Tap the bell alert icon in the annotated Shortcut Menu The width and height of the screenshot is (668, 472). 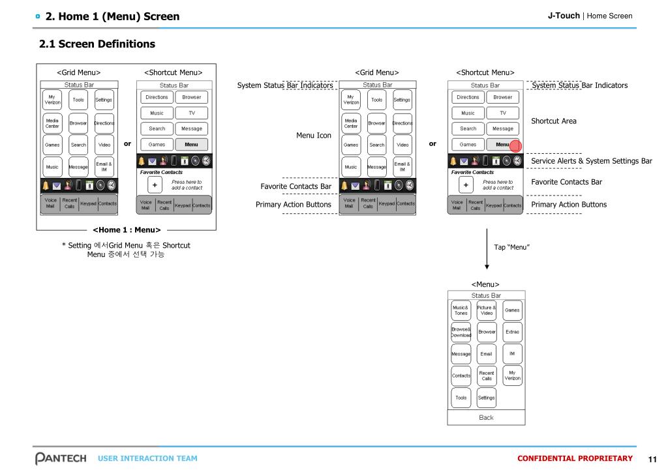click(453, 161)
